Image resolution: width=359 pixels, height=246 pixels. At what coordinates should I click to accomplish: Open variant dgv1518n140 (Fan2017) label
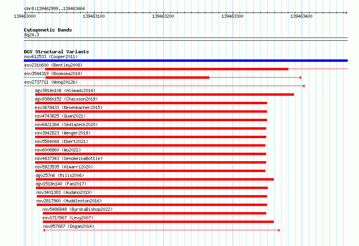coord(61,184)
